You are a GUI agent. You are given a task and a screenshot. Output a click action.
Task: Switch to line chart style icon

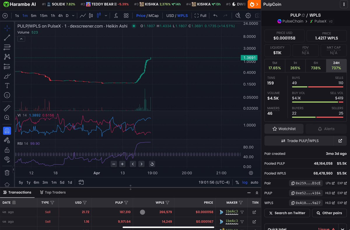click(x=83, y=15)
